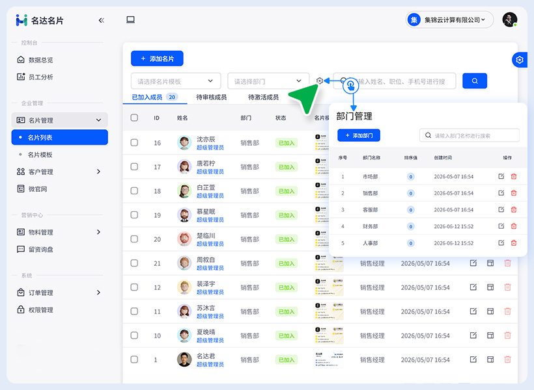Delete the 市场部 department row

(514, 176)
